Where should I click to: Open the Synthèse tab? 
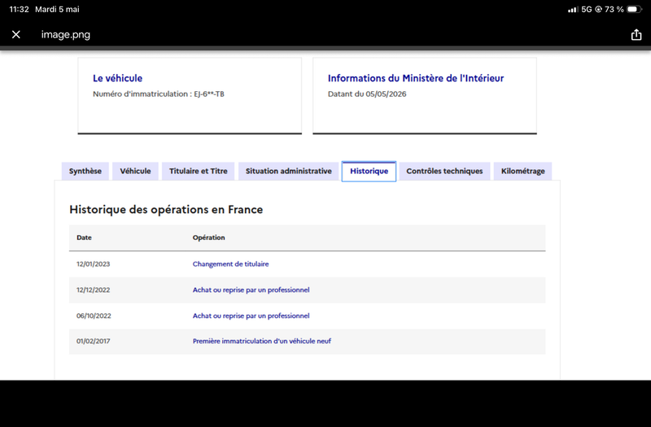(85, 171)
